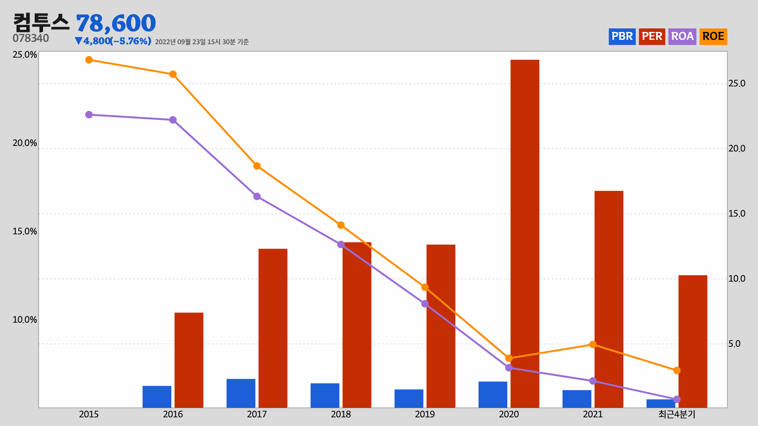Click the 2019 x-axis label
The width and height of the screenshot is (758, 426).
tap(425, 414)
